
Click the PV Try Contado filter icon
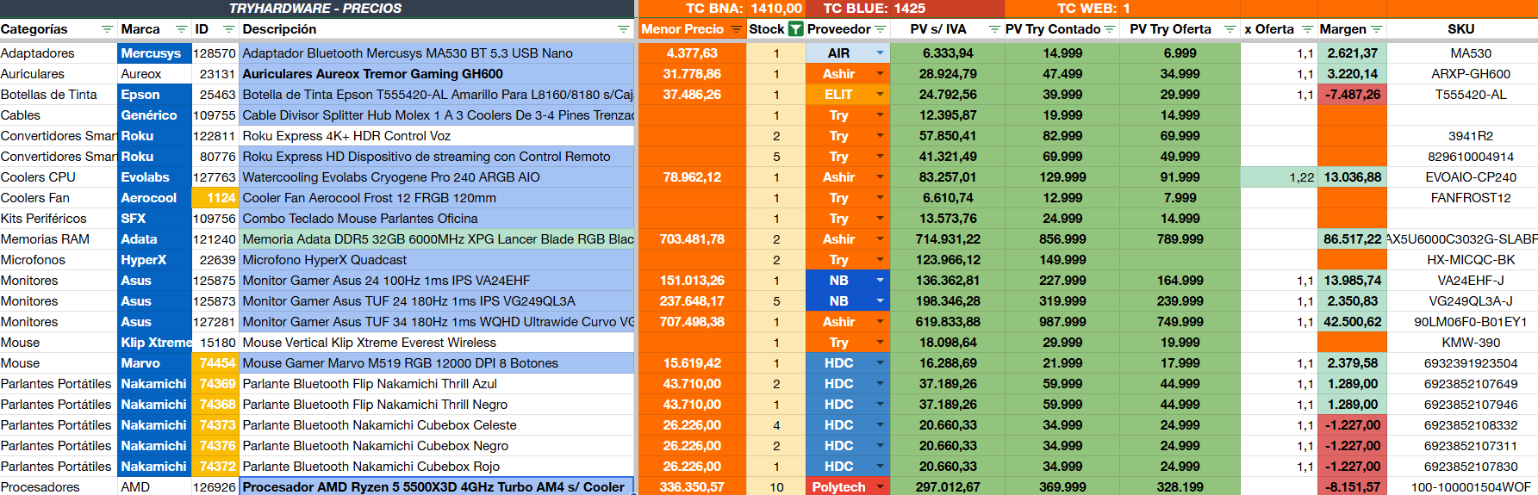tap(1110, 29)
